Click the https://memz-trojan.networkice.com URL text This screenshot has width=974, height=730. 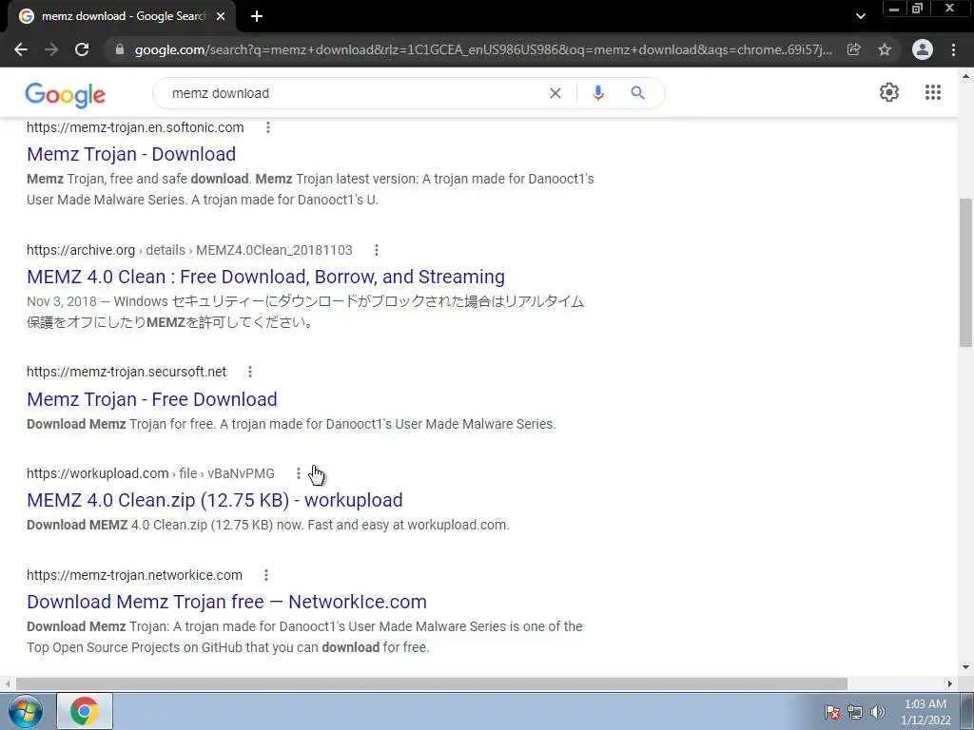tap(134, 575)
